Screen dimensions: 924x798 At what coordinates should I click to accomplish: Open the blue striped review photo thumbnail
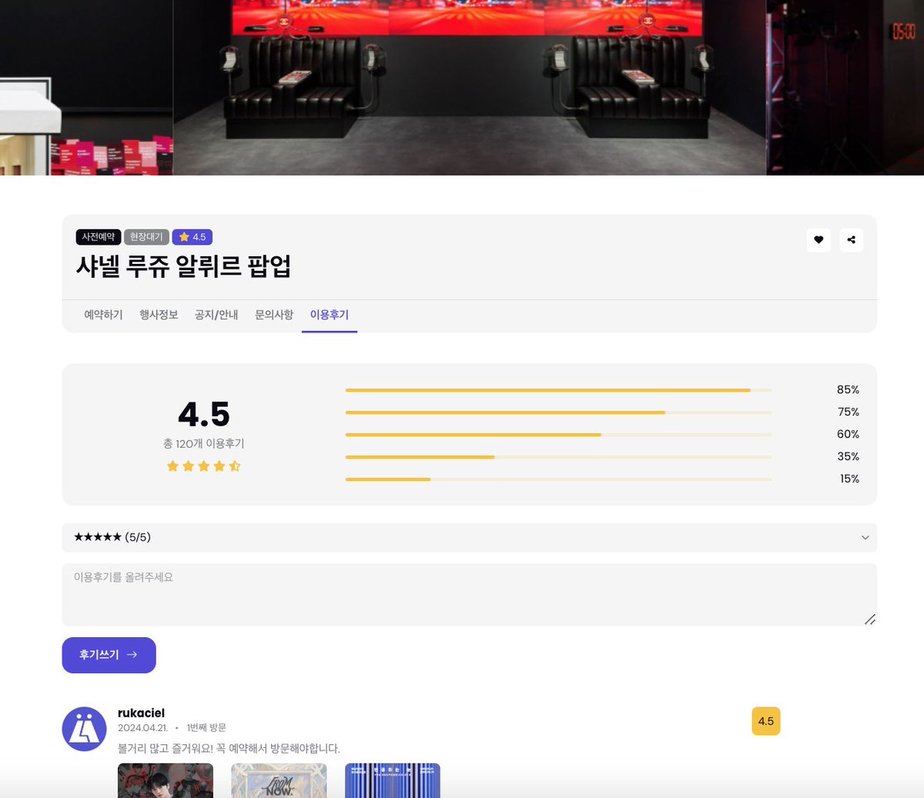pos(393,780)
